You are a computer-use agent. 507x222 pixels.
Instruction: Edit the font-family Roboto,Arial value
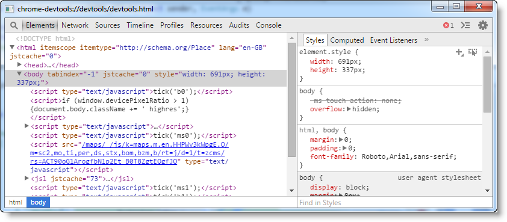click(x=409, y=157)
